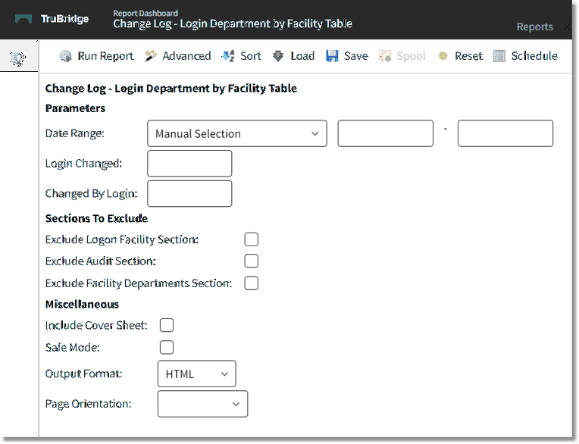Click the Changed By Login text field
This screenshot has width=579, height=444.
[x=189, y=193]
